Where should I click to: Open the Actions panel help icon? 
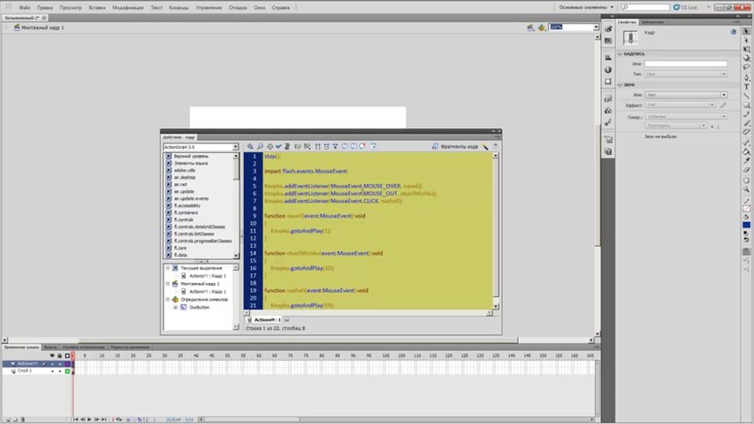click(x=495, y=146)
